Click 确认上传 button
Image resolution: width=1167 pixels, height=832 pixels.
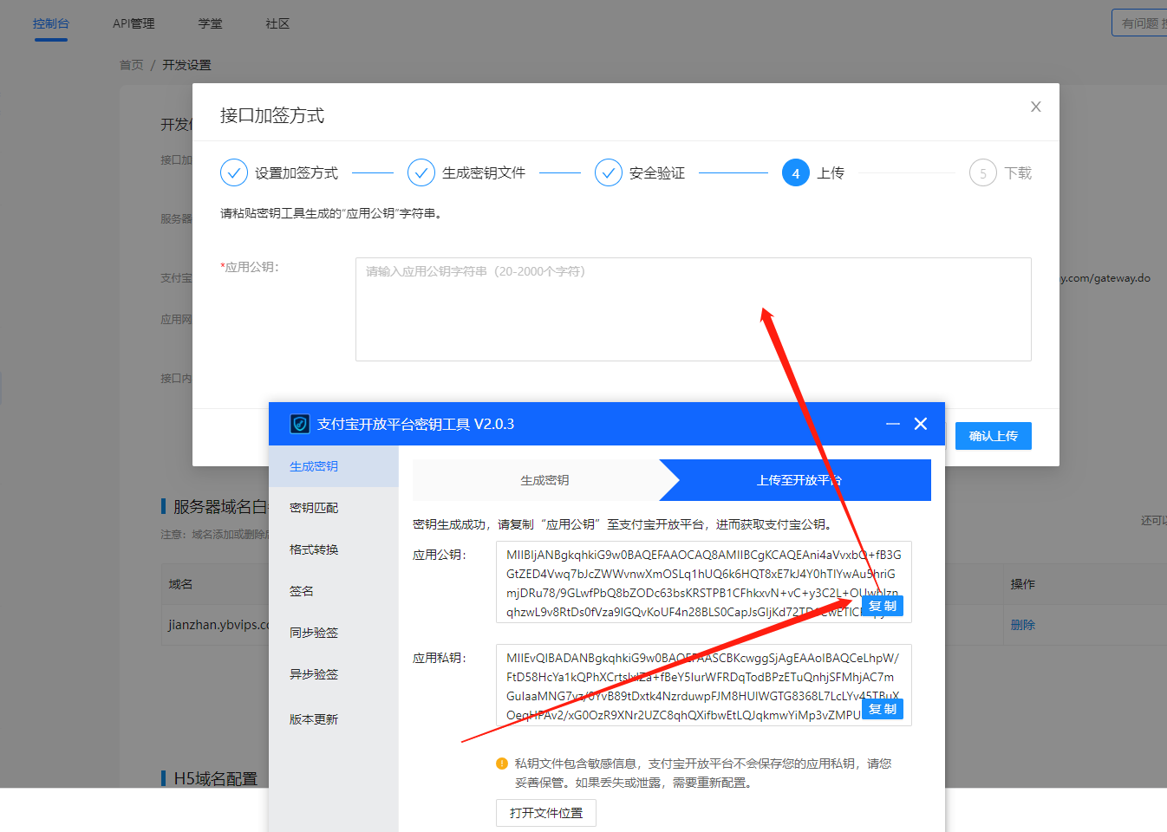(x=994, y=436)
